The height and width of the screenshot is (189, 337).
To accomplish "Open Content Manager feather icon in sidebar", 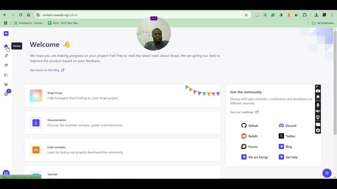I will [x=6, y=56].
